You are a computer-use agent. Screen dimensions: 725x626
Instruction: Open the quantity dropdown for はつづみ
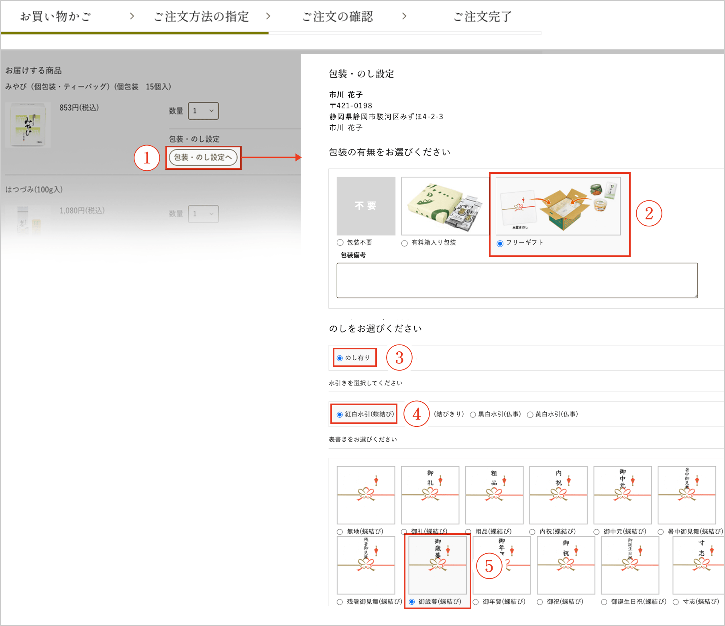click(x=203, y=214)
